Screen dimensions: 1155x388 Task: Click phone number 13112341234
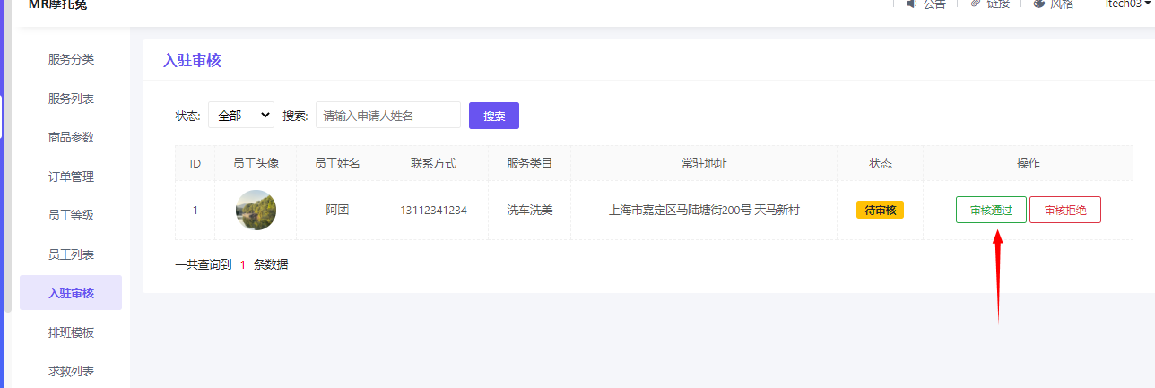(x=434, y=211)
